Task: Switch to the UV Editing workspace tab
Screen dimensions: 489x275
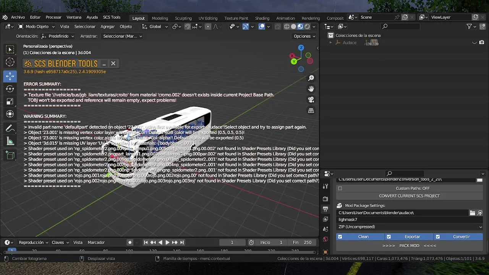Action: pos(208,18)
